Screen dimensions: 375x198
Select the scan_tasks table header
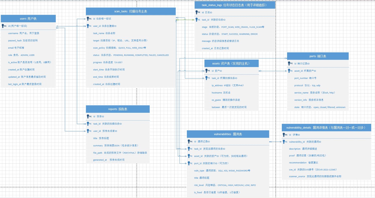[x=131, y=11]
